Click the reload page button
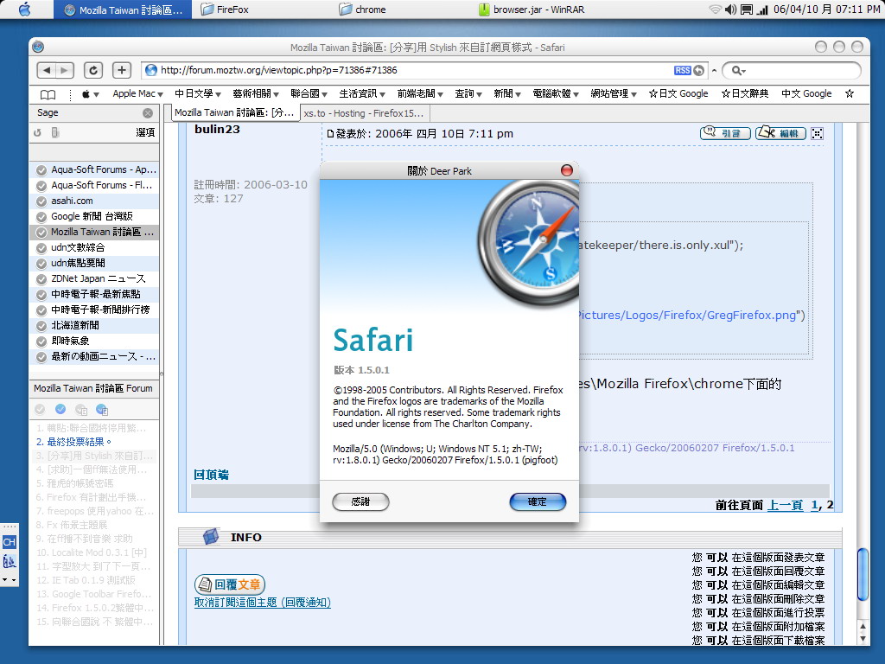 (93, 70)
